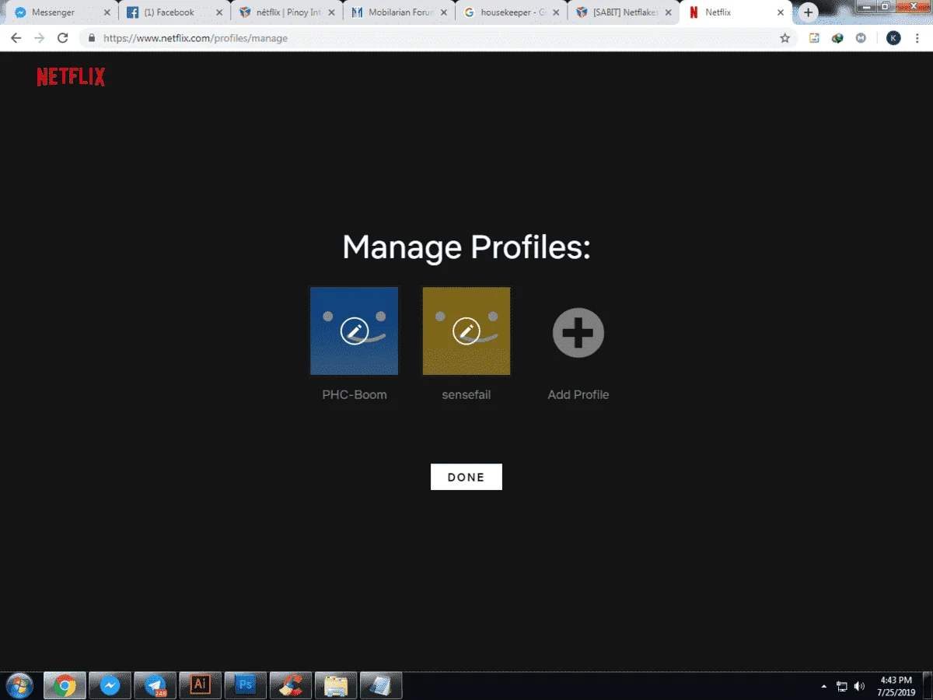This screenshot has height=700, width=933.
Task: Click the gray M extension icon
Action: [861, 38]
